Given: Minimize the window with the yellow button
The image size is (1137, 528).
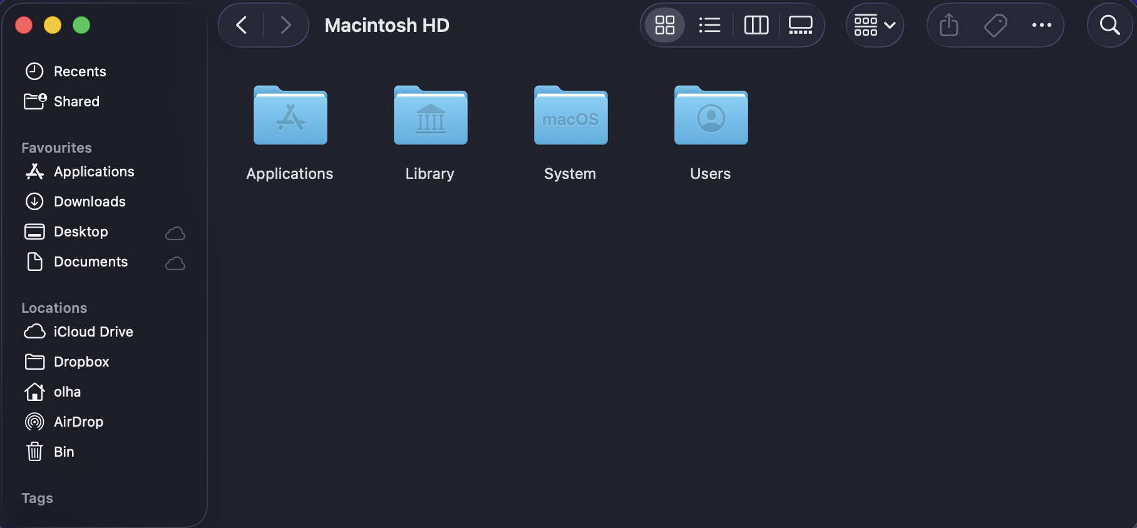Looking at the screenshot, I should (x=53, y=25).
